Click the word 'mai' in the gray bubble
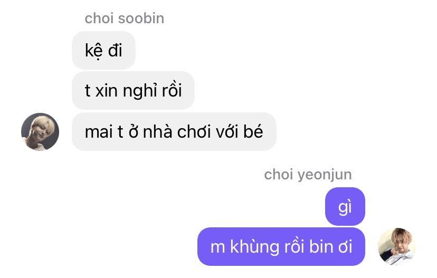437x278 pixels. (99, 132)
